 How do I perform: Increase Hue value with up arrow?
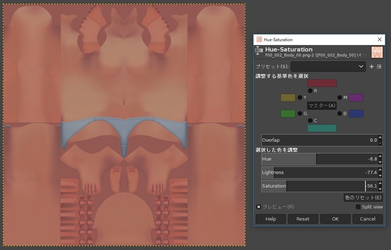click(x=380, y=156)
